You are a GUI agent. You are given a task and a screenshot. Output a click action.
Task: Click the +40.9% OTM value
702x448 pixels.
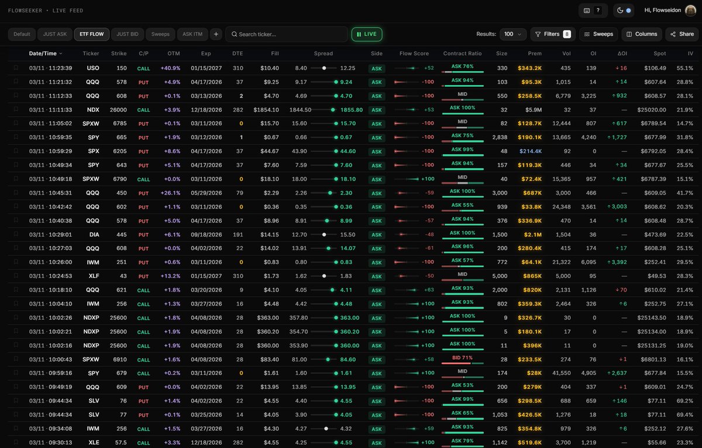[170, 68]
